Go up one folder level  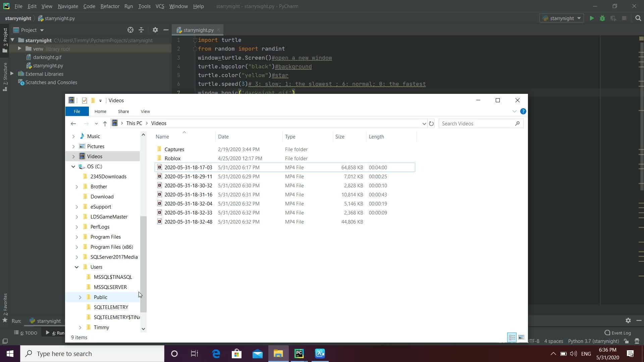tap(105, 124)
